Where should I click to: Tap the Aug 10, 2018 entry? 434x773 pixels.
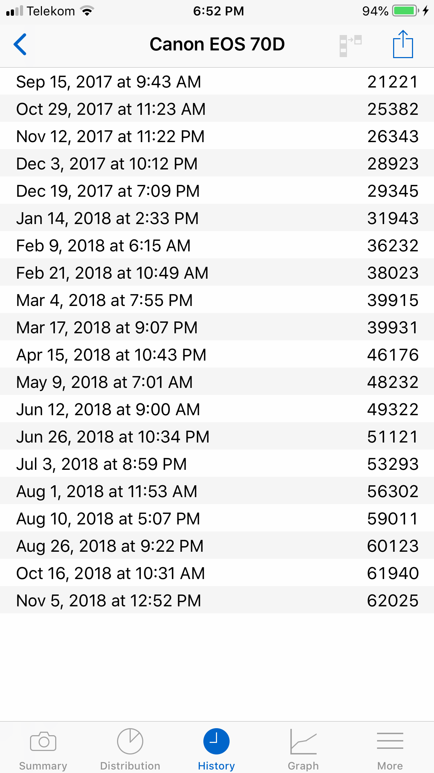pos(217,518)
